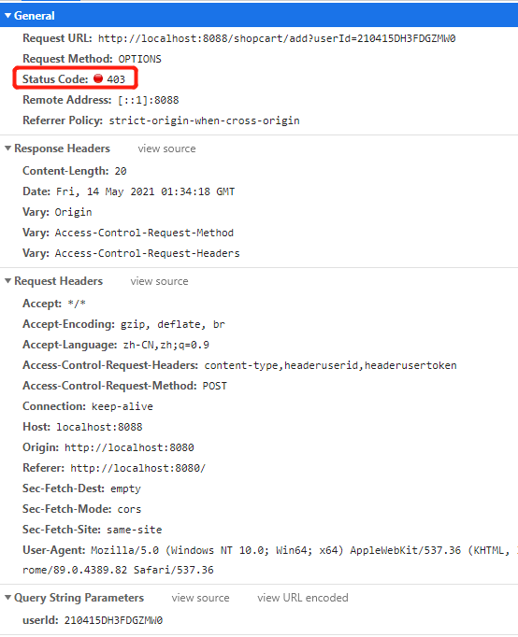Image resolution: width=518 pixels, height=637 pixels.
Task: Click the Referrer Policy value text
Action: [x=205, y=120]
